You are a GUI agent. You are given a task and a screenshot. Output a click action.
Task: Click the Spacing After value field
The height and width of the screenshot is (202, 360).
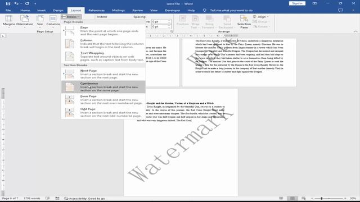160,26
